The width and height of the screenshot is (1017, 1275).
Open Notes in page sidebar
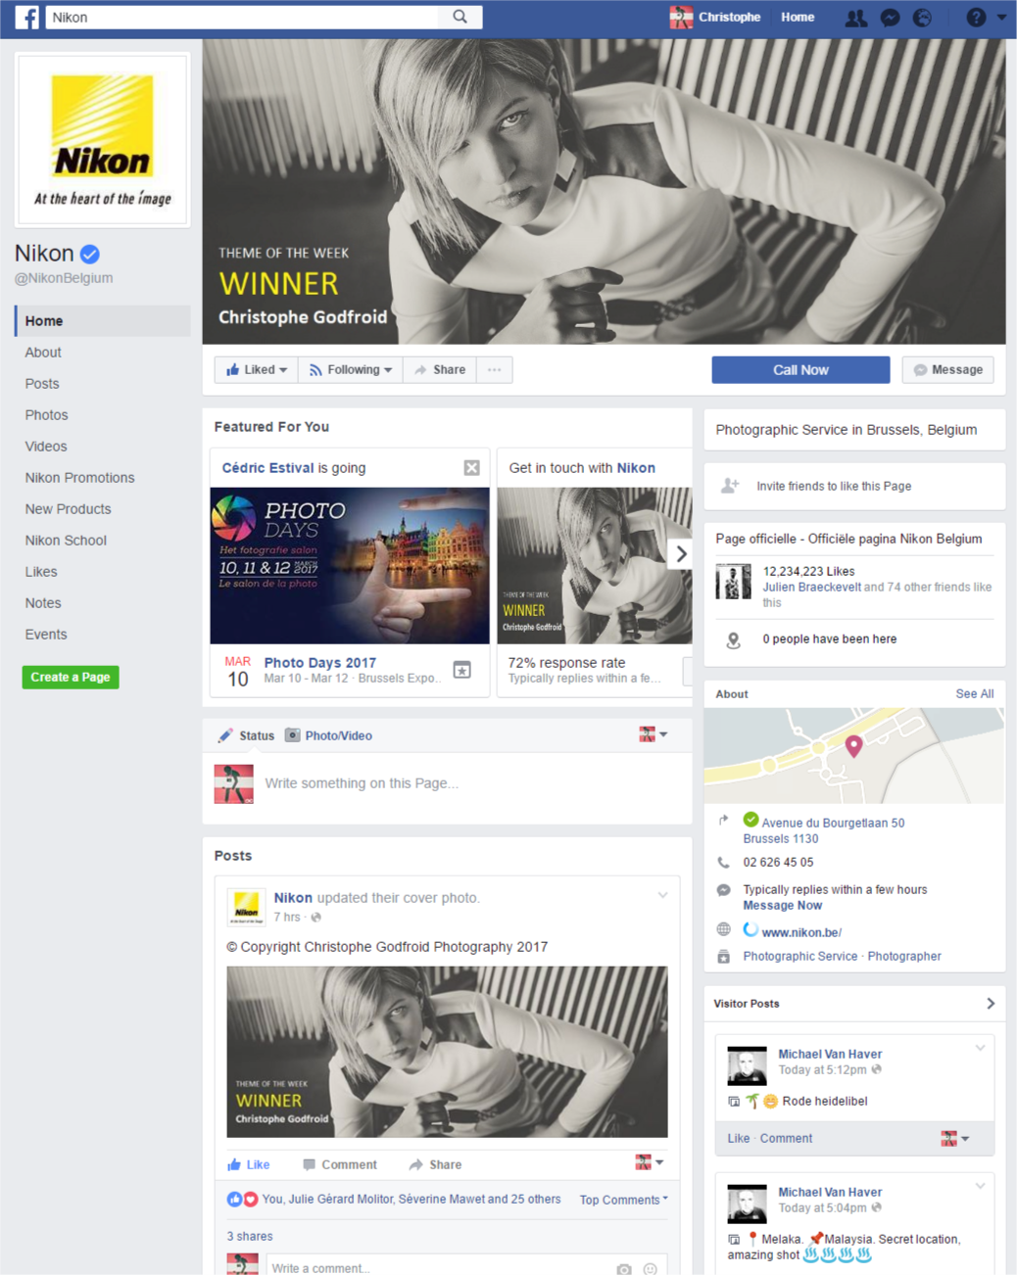click(x=43, y=603)
